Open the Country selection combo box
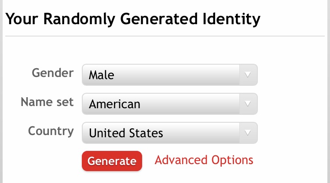Image resolution: width=330 pixels, height=183 pixels. (x=169, y=132)
